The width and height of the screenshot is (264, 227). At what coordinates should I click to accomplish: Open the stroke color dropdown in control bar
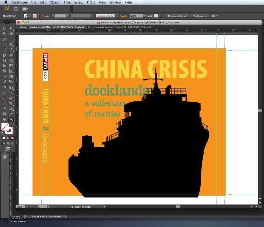[38, 16]
